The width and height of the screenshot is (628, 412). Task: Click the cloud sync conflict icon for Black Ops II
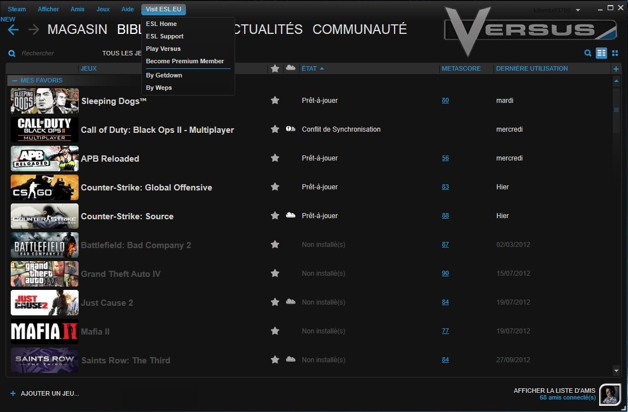291,129
